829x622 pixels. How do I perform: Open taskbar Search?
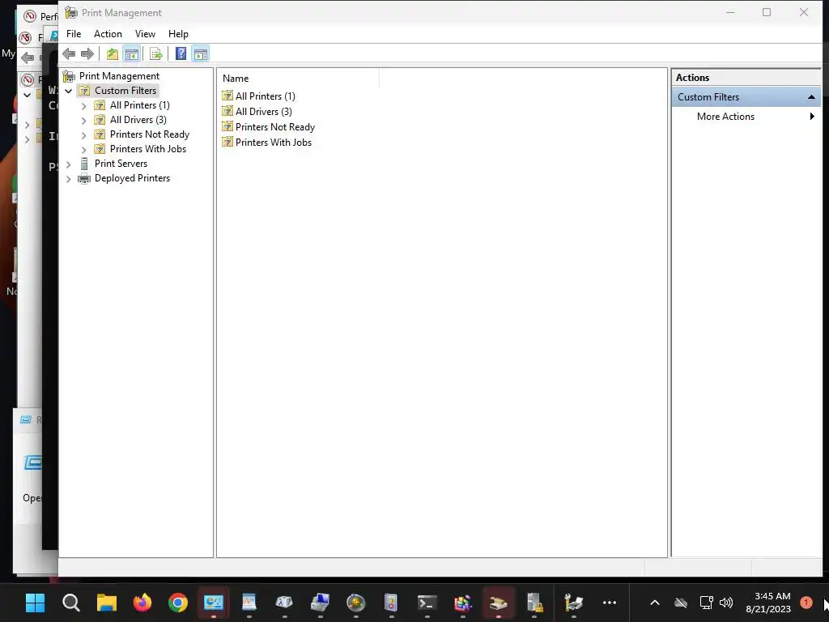[x=71, y=603]
